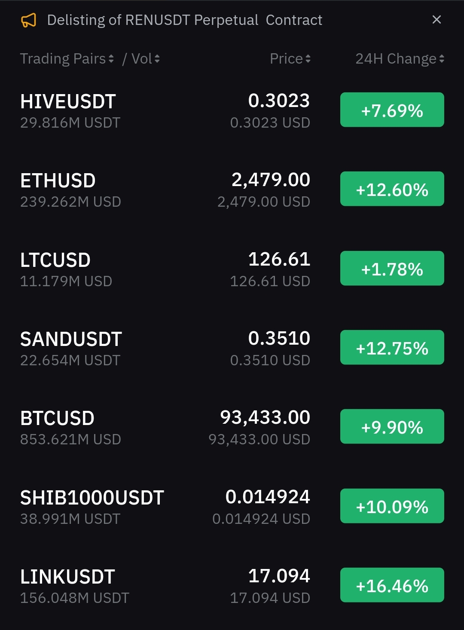This screenshot has width=464, height=630.
Task: Click the megaphone announcement icon
Action: pos(29,20)
